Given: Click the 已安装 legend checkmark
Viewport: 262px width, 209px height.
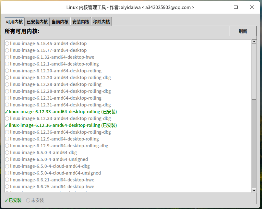Looking at the screenshot, I should point(6,201).
